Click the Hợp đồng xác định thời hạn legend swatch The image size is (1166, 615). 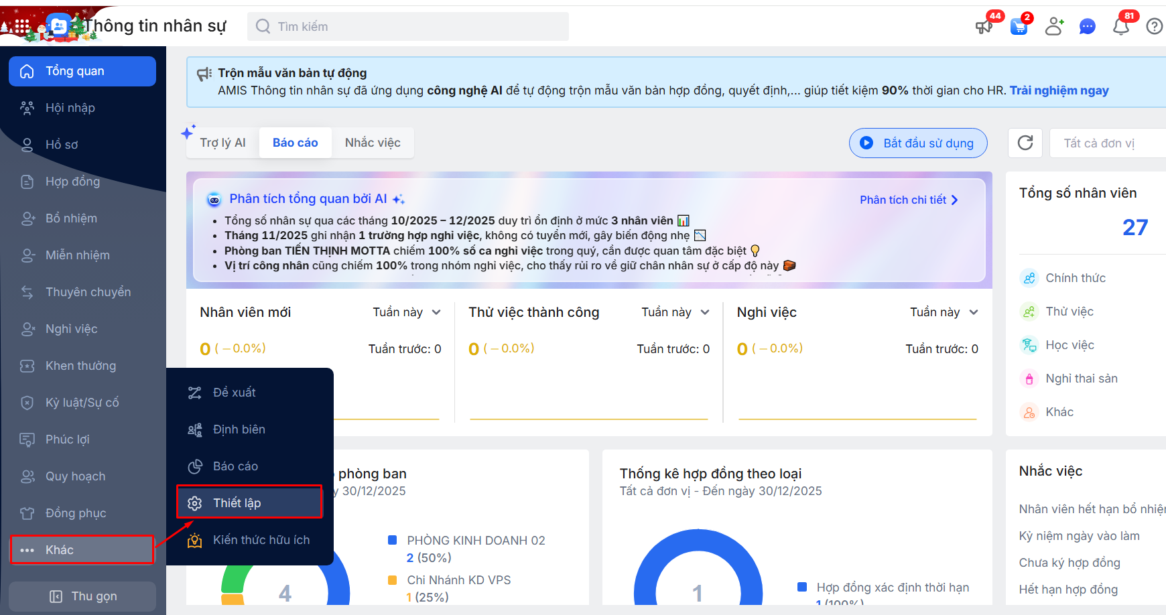pos(802,587)
